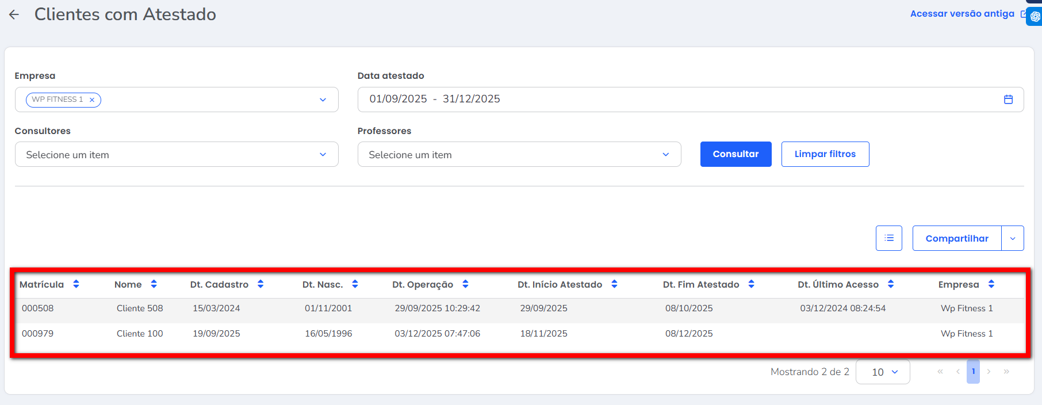Open Acessar versão antiga link
The width and height of the screenshot is (1042, 405).
pyautogui.click(x=962, y=14)
